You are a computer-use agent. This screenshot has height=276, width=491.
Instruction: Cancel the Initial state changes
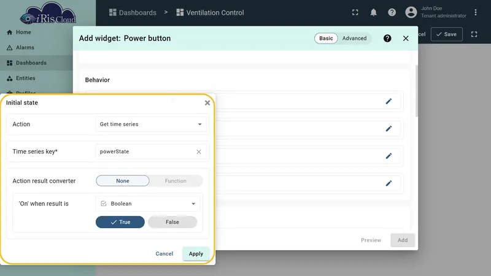pos(164,254)
